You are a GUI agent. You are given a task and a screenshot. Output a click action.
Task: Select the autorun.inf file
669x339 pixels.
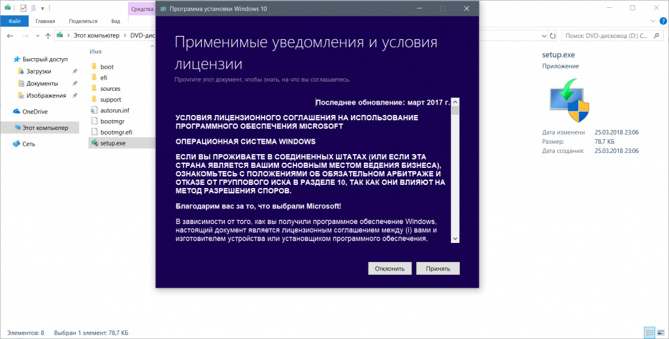pyautogui.click(x=114, y=110)
